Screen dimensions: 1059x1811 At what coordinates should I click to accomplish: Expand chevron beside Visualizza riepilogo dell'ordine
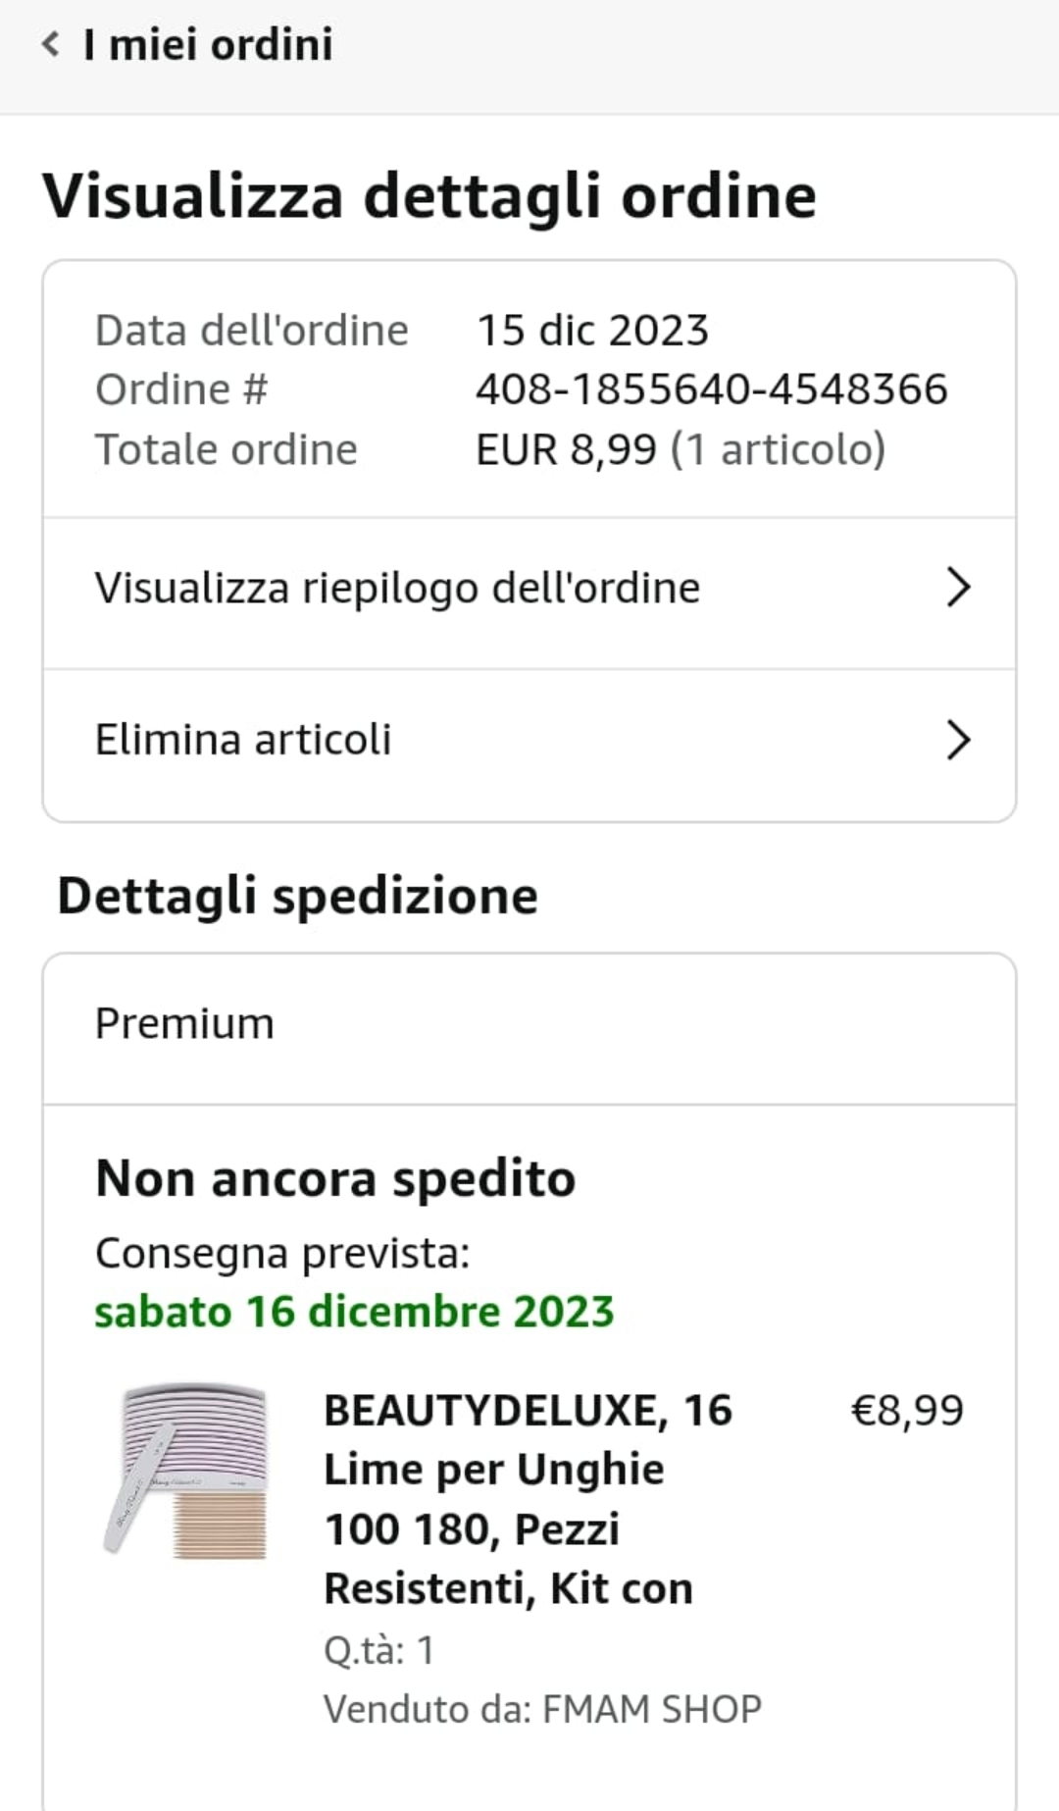[958, 588]
